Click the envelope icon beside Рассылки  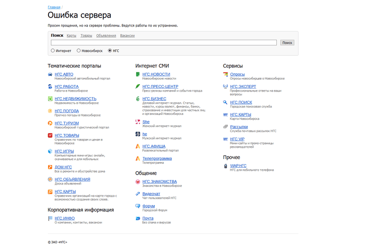tap(225, 127)
